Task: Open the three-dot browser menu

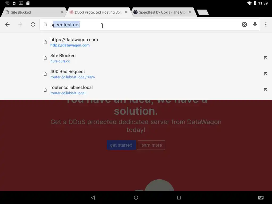Action: (266, 24)
